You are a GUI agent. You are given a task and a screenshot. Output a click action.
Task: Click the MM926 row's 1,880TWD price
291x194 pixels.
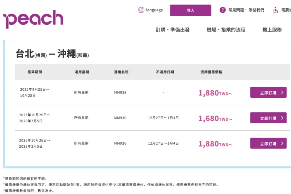[215, 144]
